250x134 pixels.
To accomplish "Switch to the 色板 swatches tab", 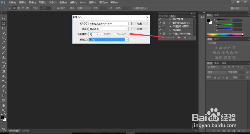I will pos(216,15).
